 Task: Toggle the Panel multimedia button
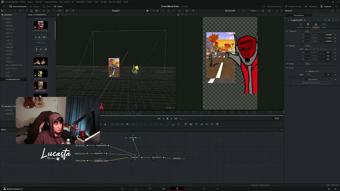[x=18, y=6]
